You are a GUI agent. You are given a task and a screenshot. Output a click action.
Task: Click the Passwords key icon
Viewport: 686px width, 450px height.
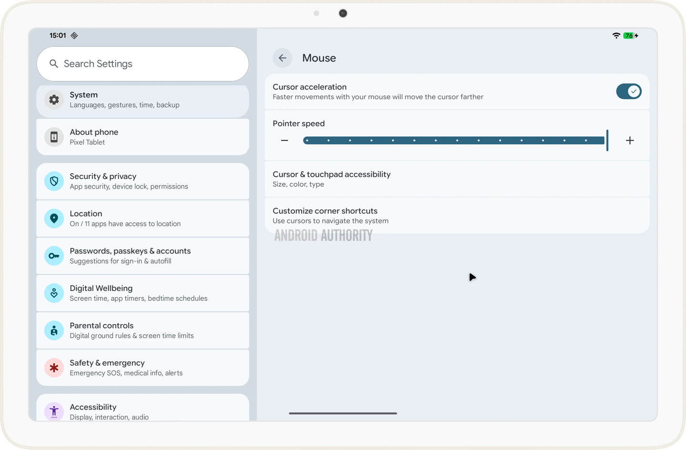pos(54,256)
